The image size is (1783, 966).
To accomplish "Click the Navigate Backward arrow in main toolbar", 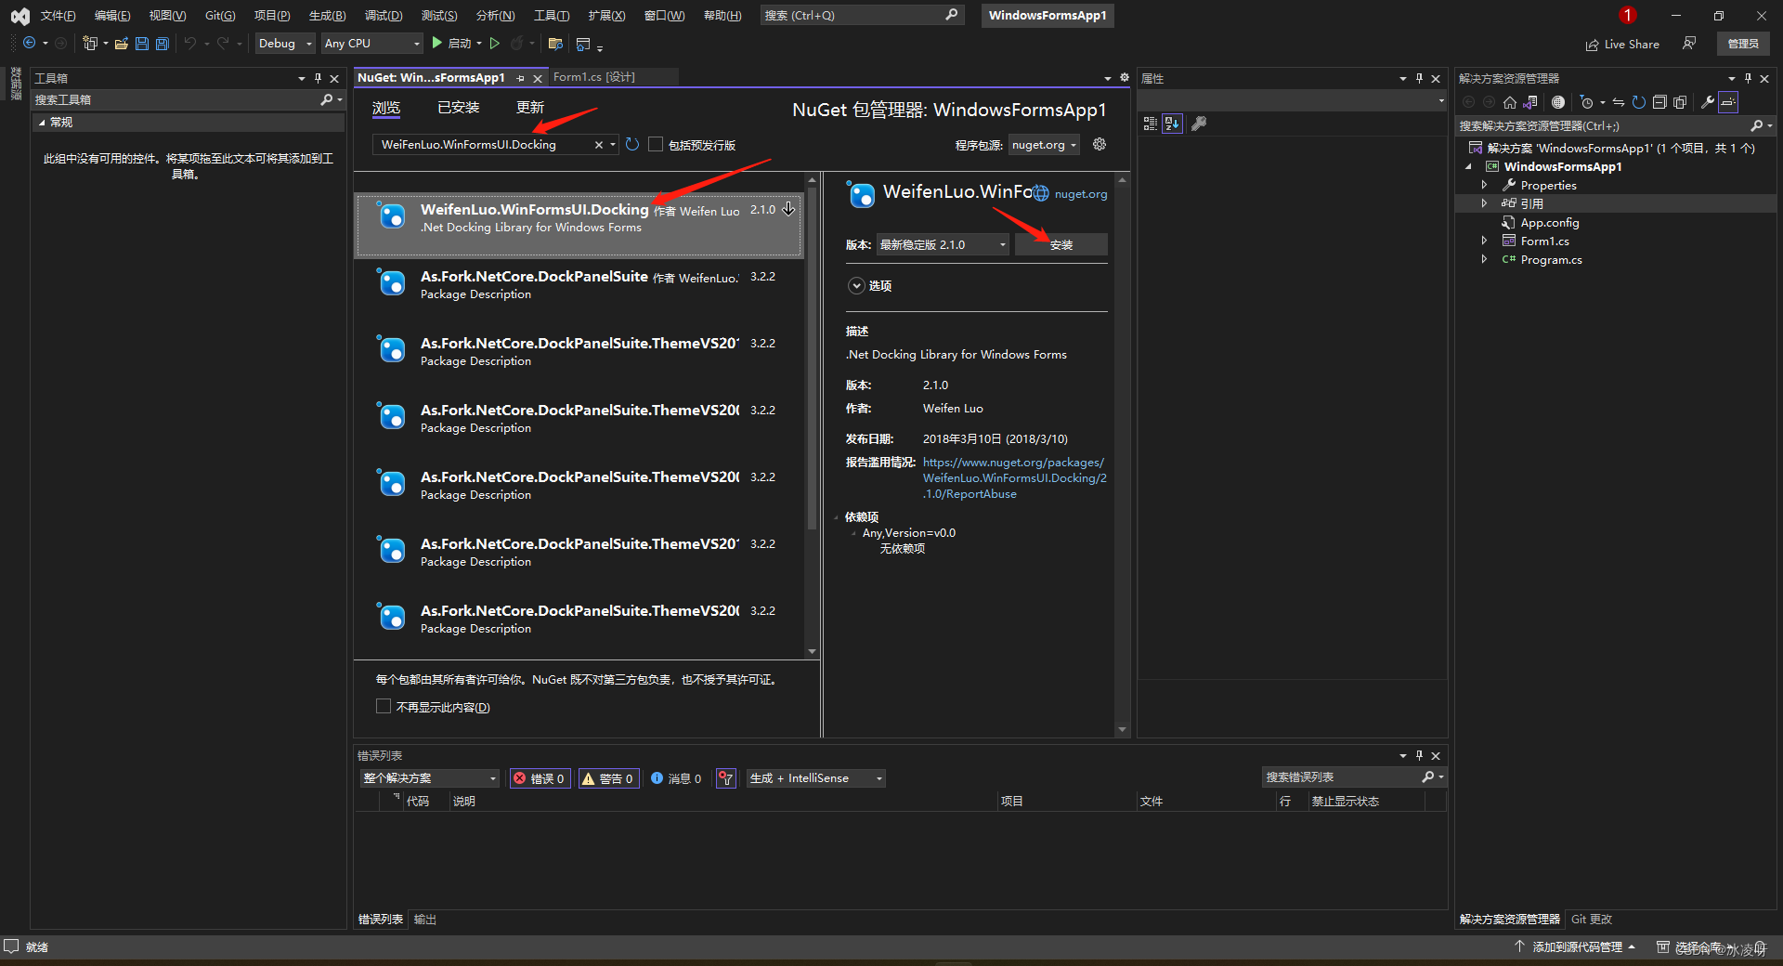I will point(30,43).
